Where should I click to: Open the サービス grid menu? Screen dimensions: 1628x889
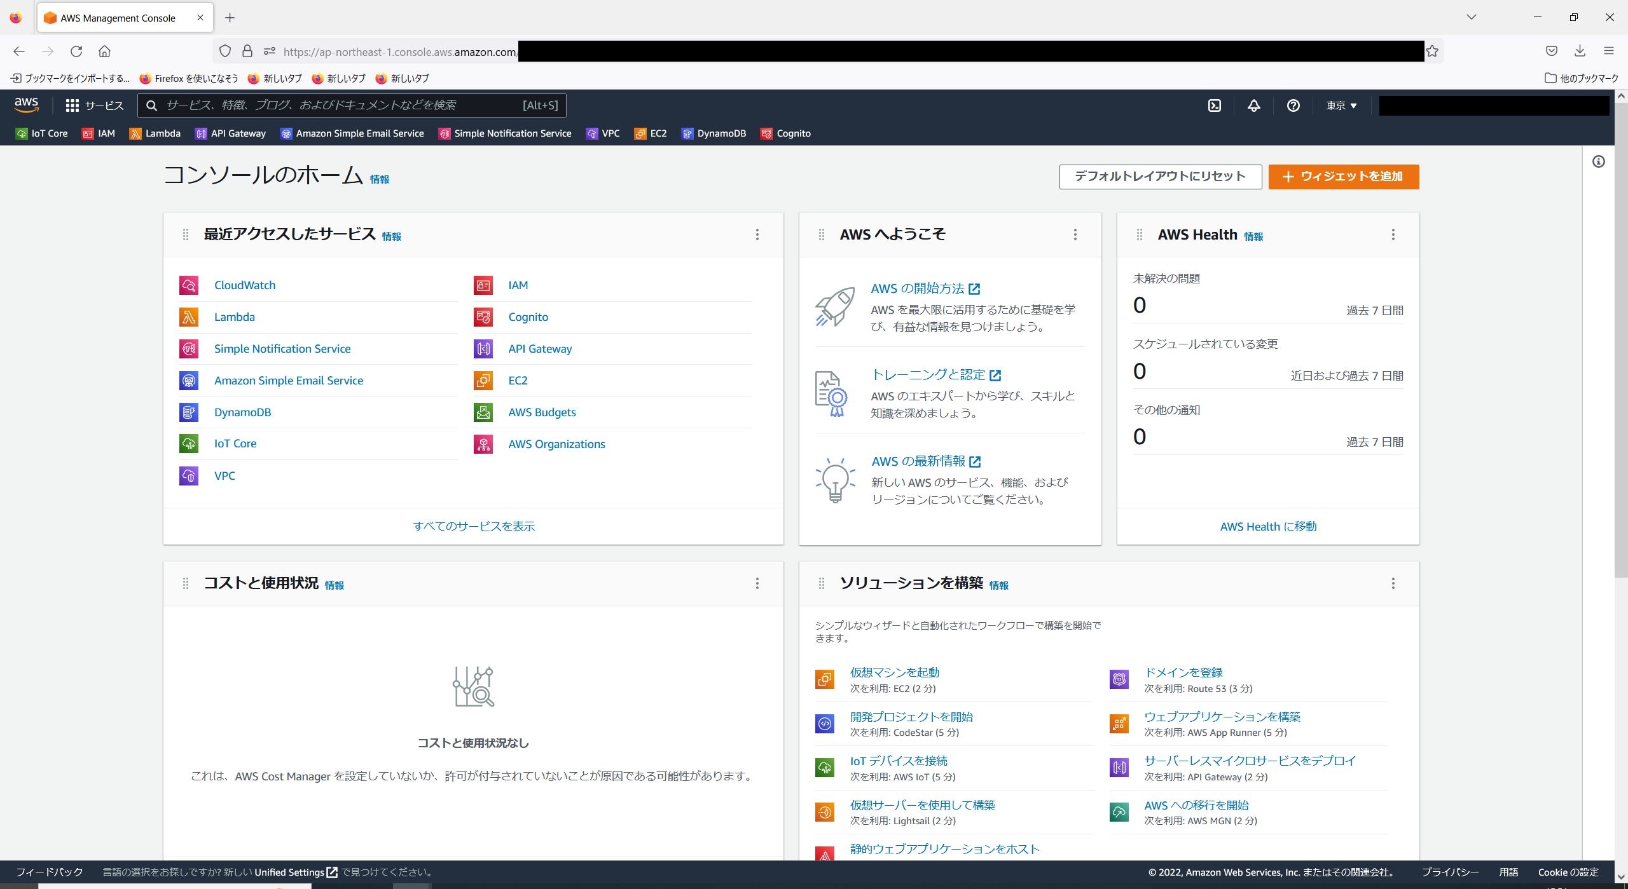tap(94, 105)
